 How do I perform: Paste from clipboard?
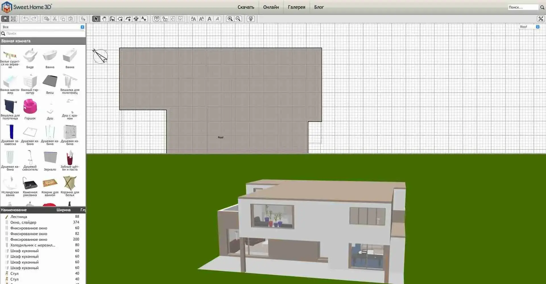pos(71,19)
